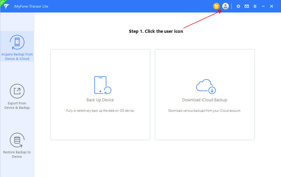Choose the Back Up Device title
The height and width of the screenshot is (177, 281).
pos(100,100)
